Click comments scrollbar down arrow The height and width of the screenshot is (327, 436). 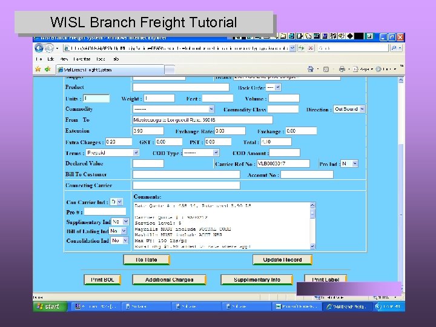(312, 246)
